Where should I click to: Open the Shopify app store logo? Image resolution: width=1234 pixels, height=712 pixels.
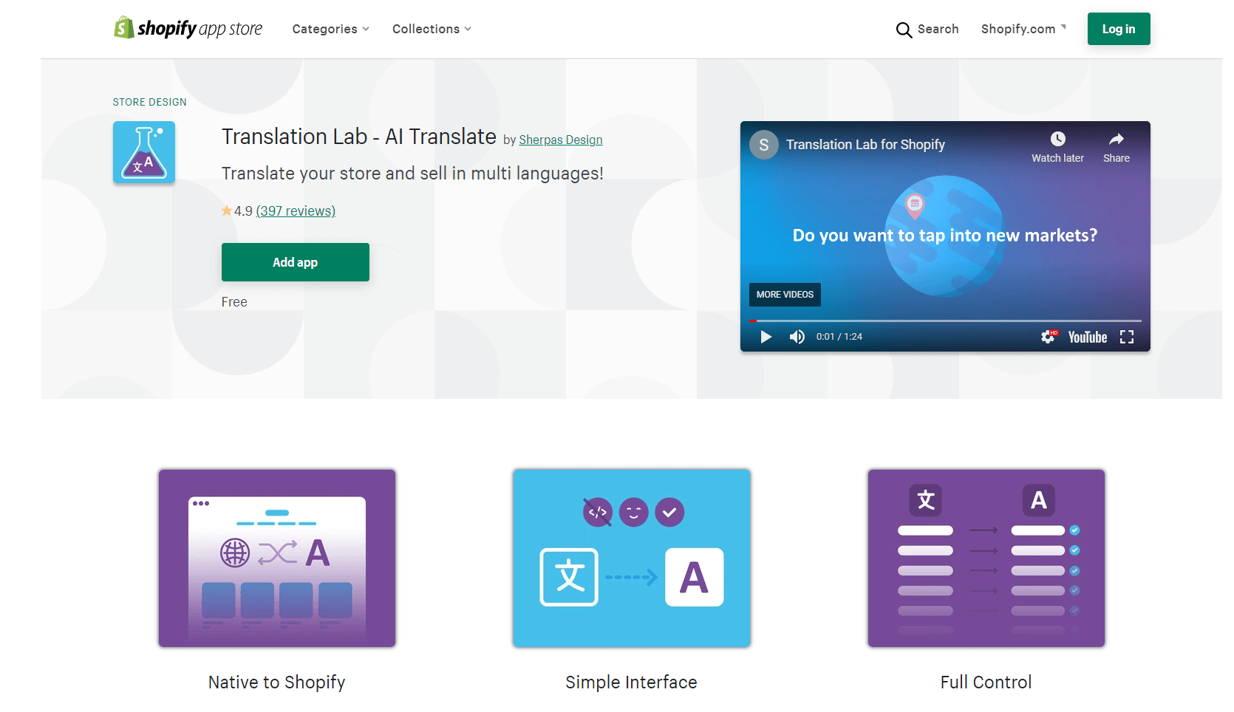pyautogui.click(x=188, y=28)
